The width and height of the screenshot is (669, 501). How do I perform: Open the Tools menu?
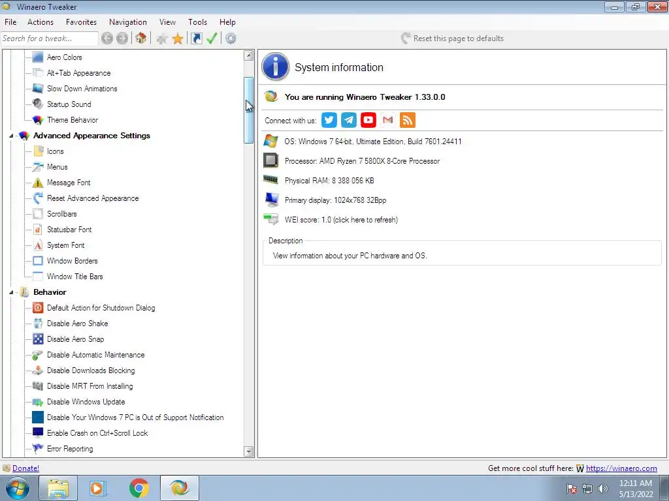(x=197, y=22)
